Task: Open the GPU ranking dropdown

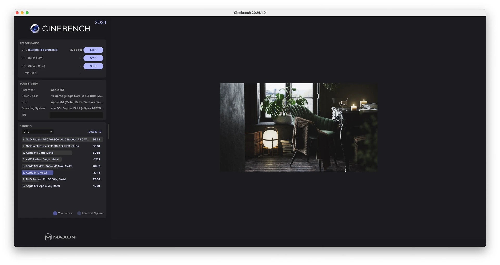Action: point(37,132)
